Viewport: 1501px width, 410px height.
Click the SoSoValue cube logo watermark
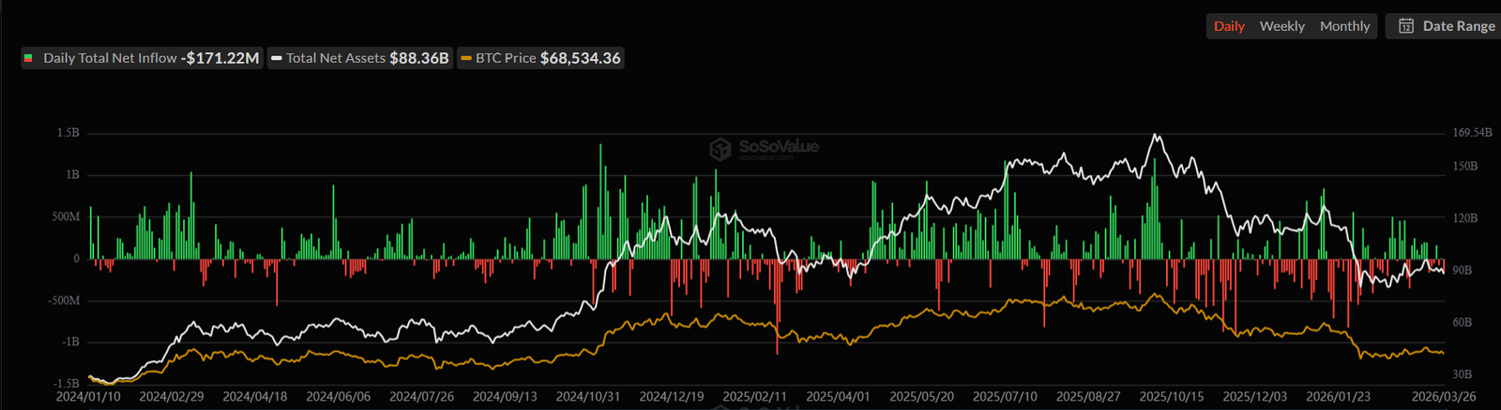point(720,149)
